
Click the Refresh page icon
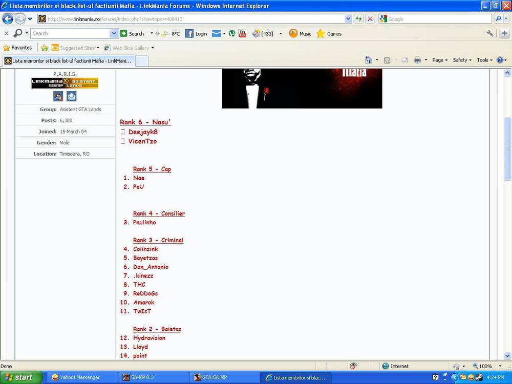359,19
